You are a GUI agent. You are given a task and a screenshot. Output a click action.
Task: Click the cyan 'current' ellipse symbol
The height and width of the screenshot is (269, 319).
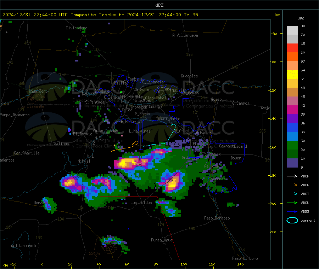click(x=292, y=220)
